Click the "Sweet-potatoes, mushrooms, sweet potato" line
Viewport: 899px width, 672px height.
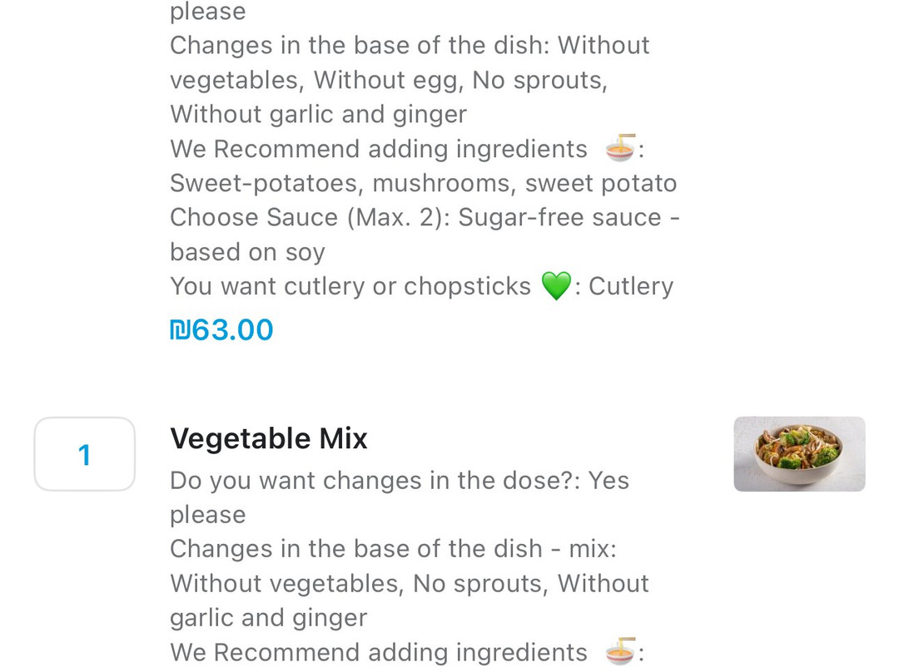tap(423, 183)
